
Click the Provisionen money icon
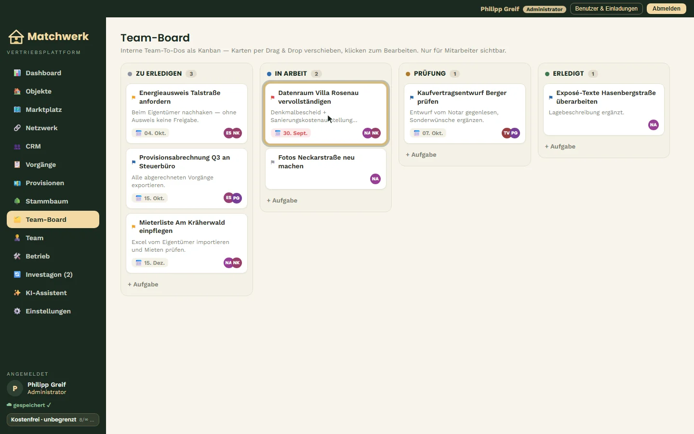[x=17, y=183]
